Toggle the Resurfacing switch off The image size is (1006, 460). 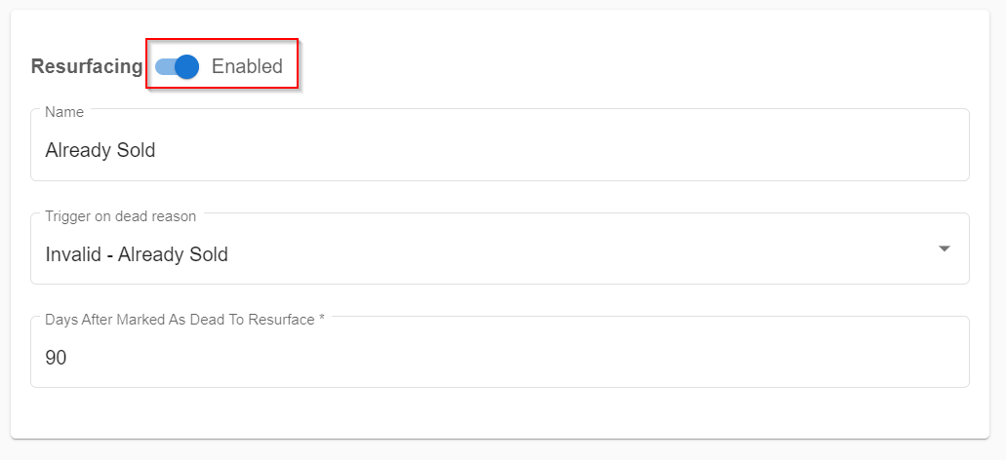(178, 66)
